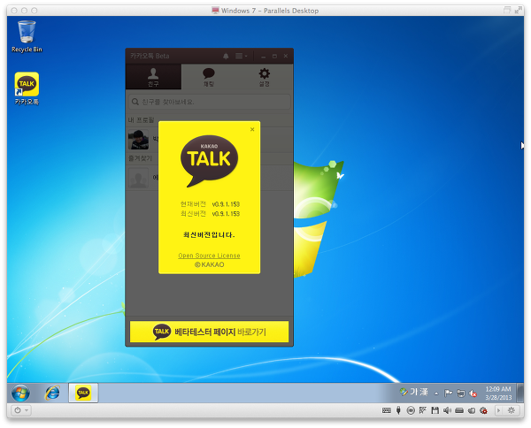Click the large Kakao TALK logo
The height and width of the screenshot is (428, 531).
coord(209,161)
